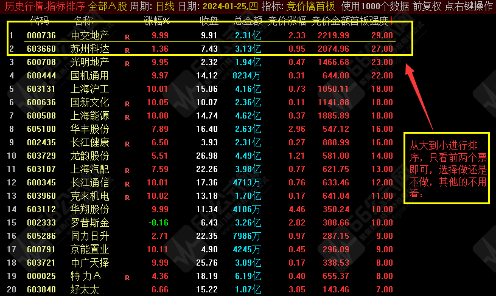Sort by the 代码 column header
The height and width of the screenshot is (296, 496).
point(40,21)
